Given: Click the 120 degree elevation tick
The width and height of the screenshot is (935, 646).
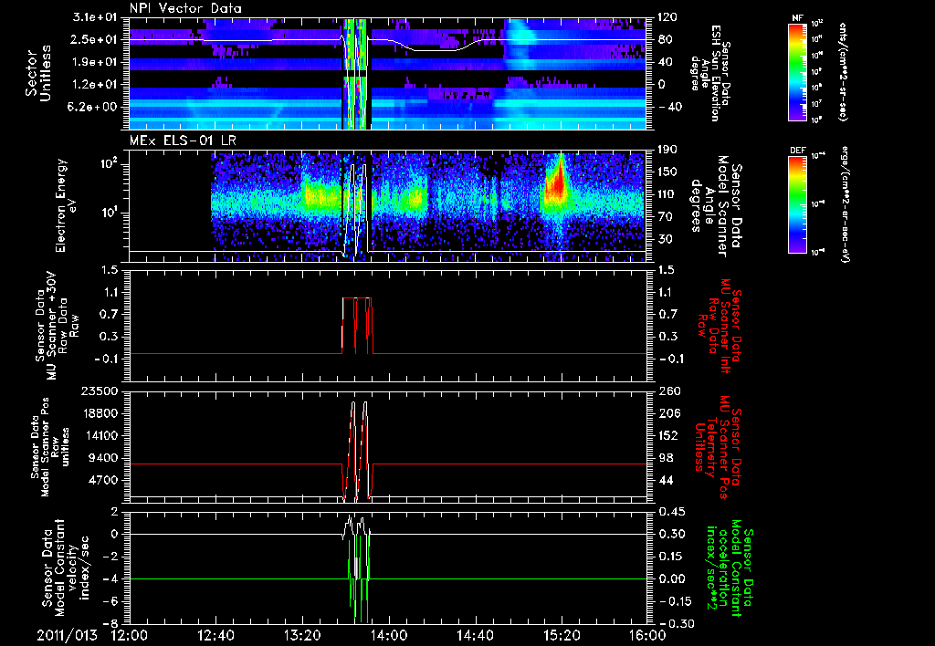Looking at the screenshot, I should point(667,17).
